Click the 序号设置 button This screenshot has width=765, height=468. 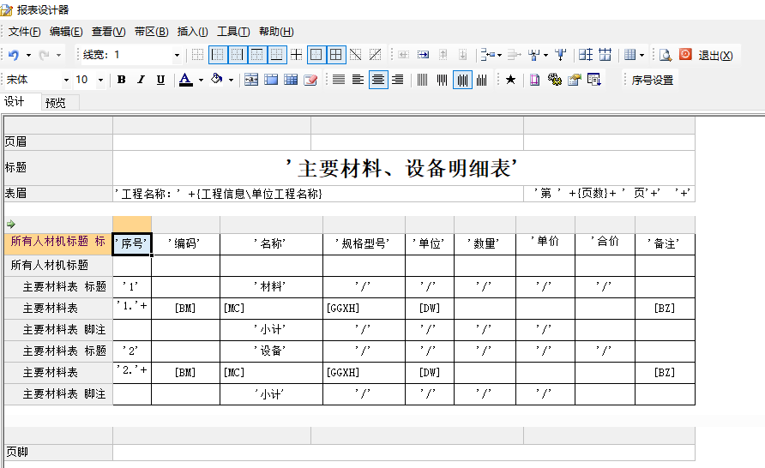pyautogui.click(x=653, y=80)
